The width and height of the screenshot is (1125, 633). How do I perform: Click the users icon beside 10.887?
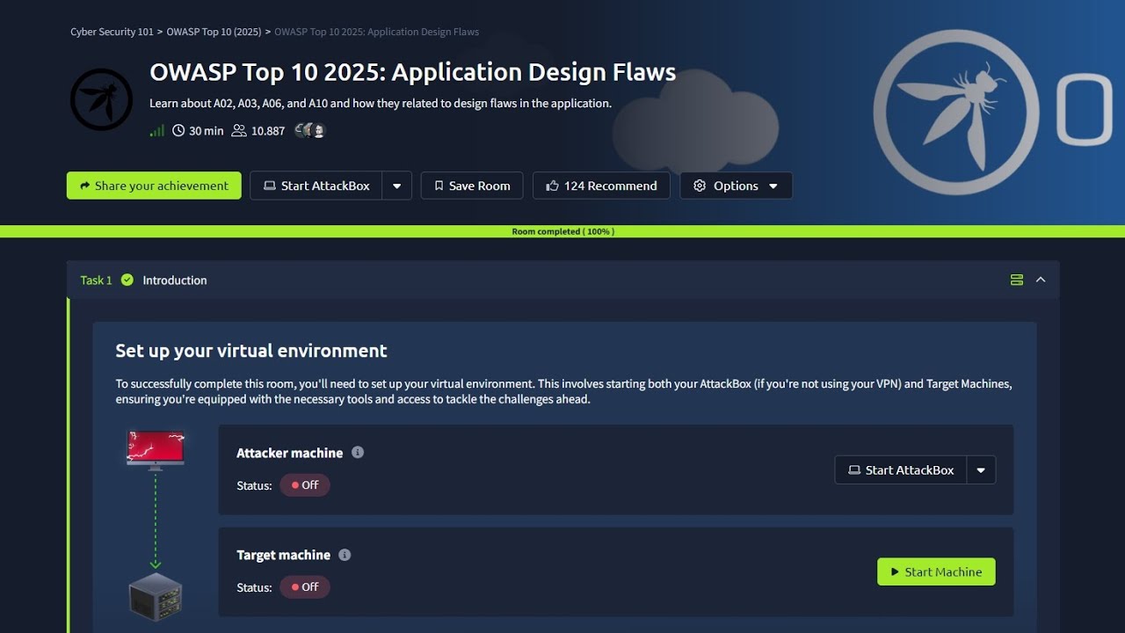(x=239, y=131)
